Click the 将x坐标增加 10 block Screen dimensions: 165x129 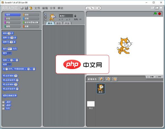point(10,76)
